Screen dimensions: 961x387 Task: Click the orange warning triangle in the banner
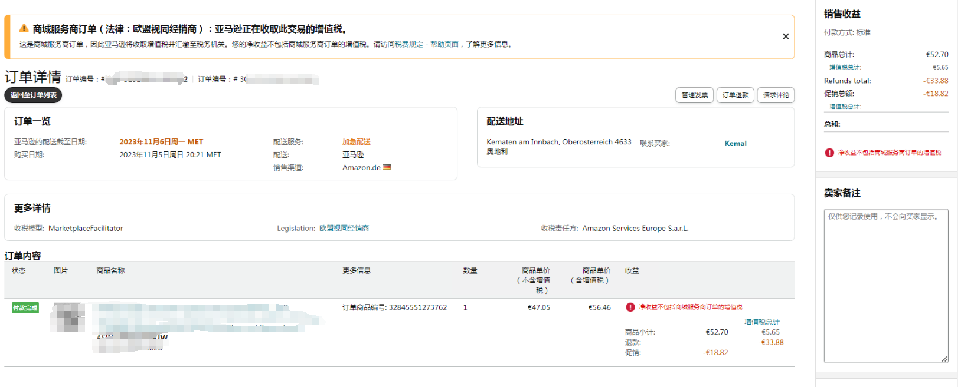[24, 28]
